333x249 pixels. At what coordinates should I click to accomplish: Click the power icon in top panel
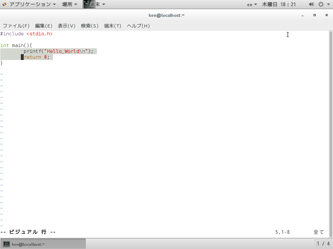click(321, 4)
